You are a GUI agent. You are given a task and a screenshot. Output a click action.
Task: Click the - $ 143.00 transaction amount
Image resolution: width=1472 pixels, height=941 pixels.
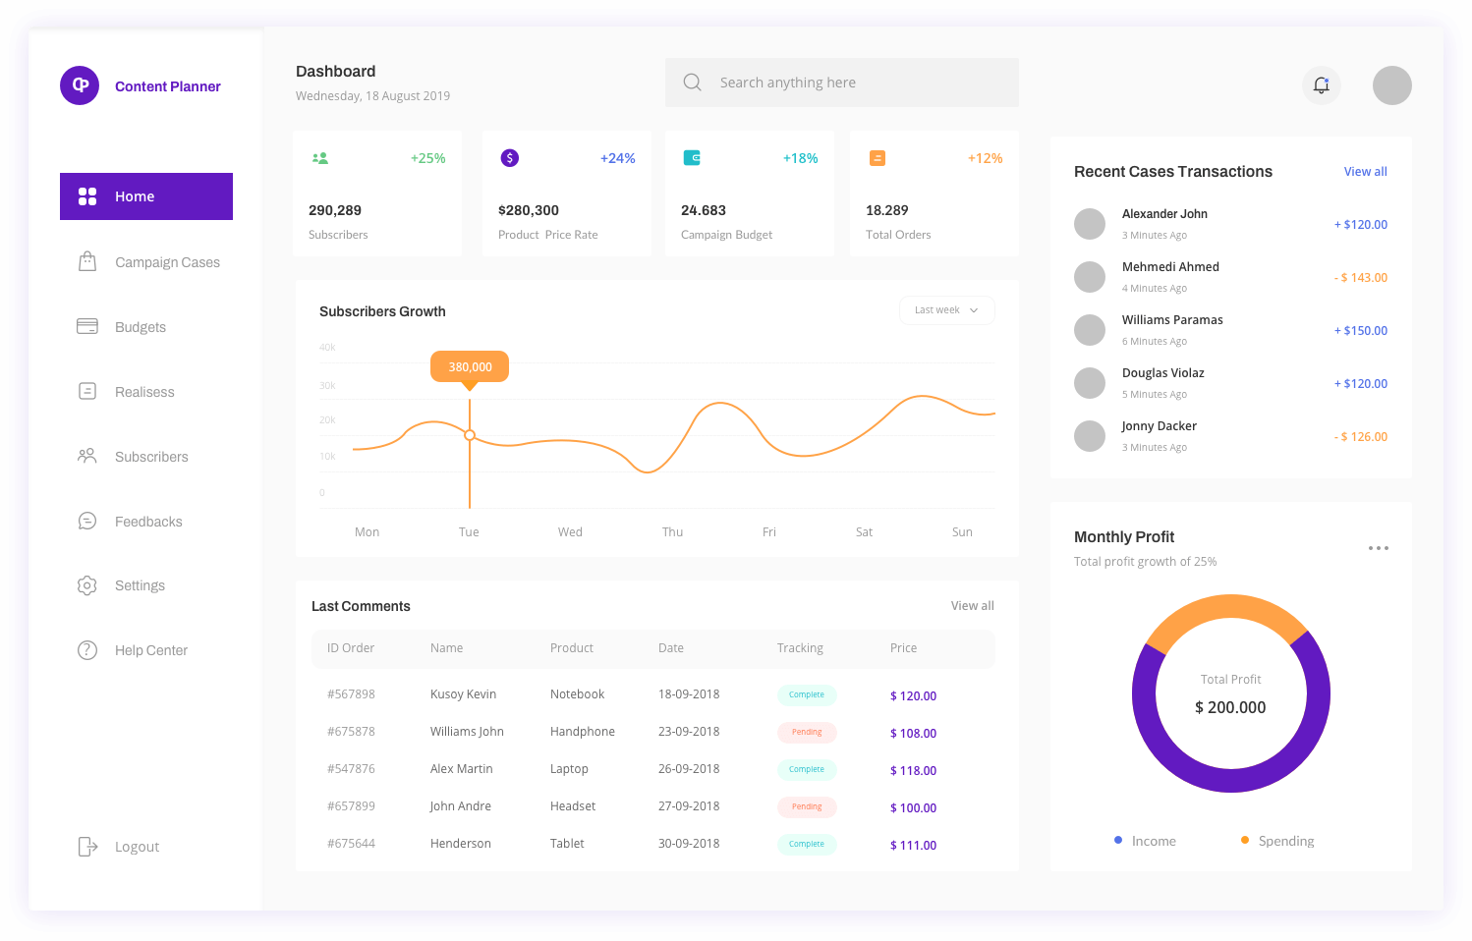point(1361,278)
